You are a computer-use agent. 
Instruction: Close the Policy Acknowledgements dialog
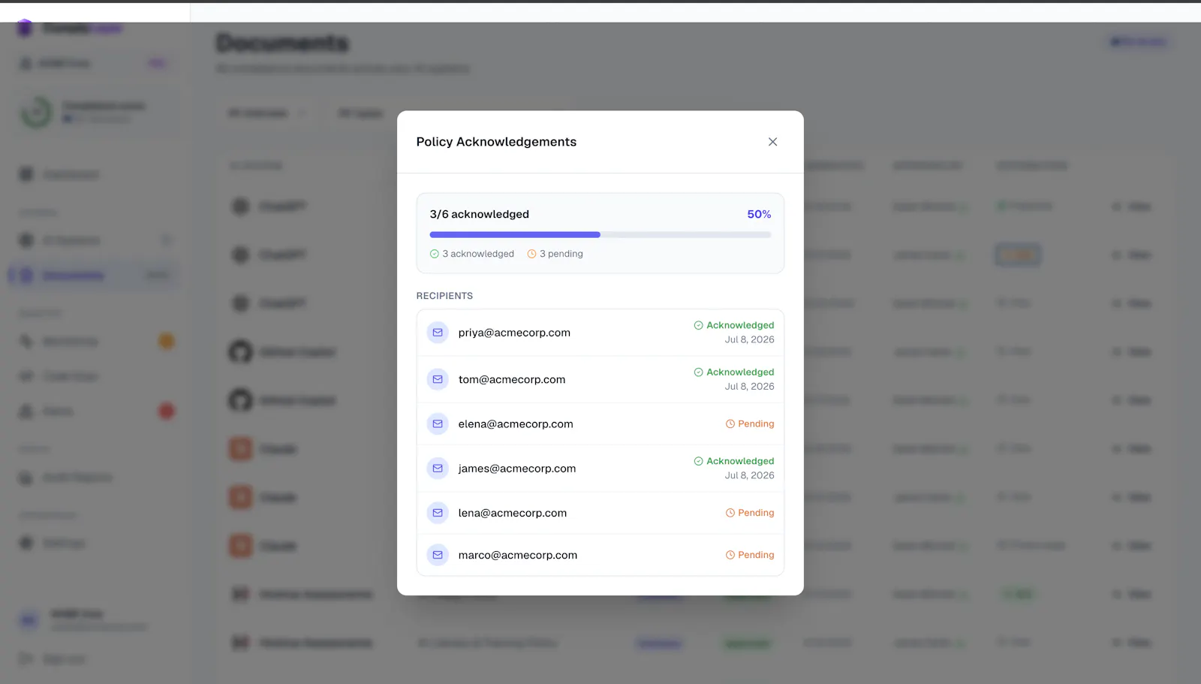(x=772, y=142)
